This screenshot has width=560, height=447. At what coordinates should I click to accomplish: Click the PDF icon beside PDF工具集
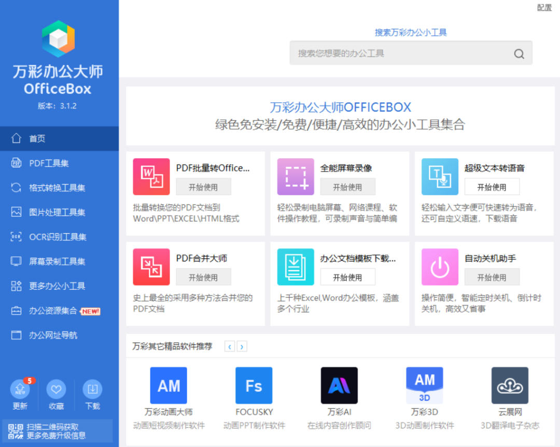(x=17, y=163)
